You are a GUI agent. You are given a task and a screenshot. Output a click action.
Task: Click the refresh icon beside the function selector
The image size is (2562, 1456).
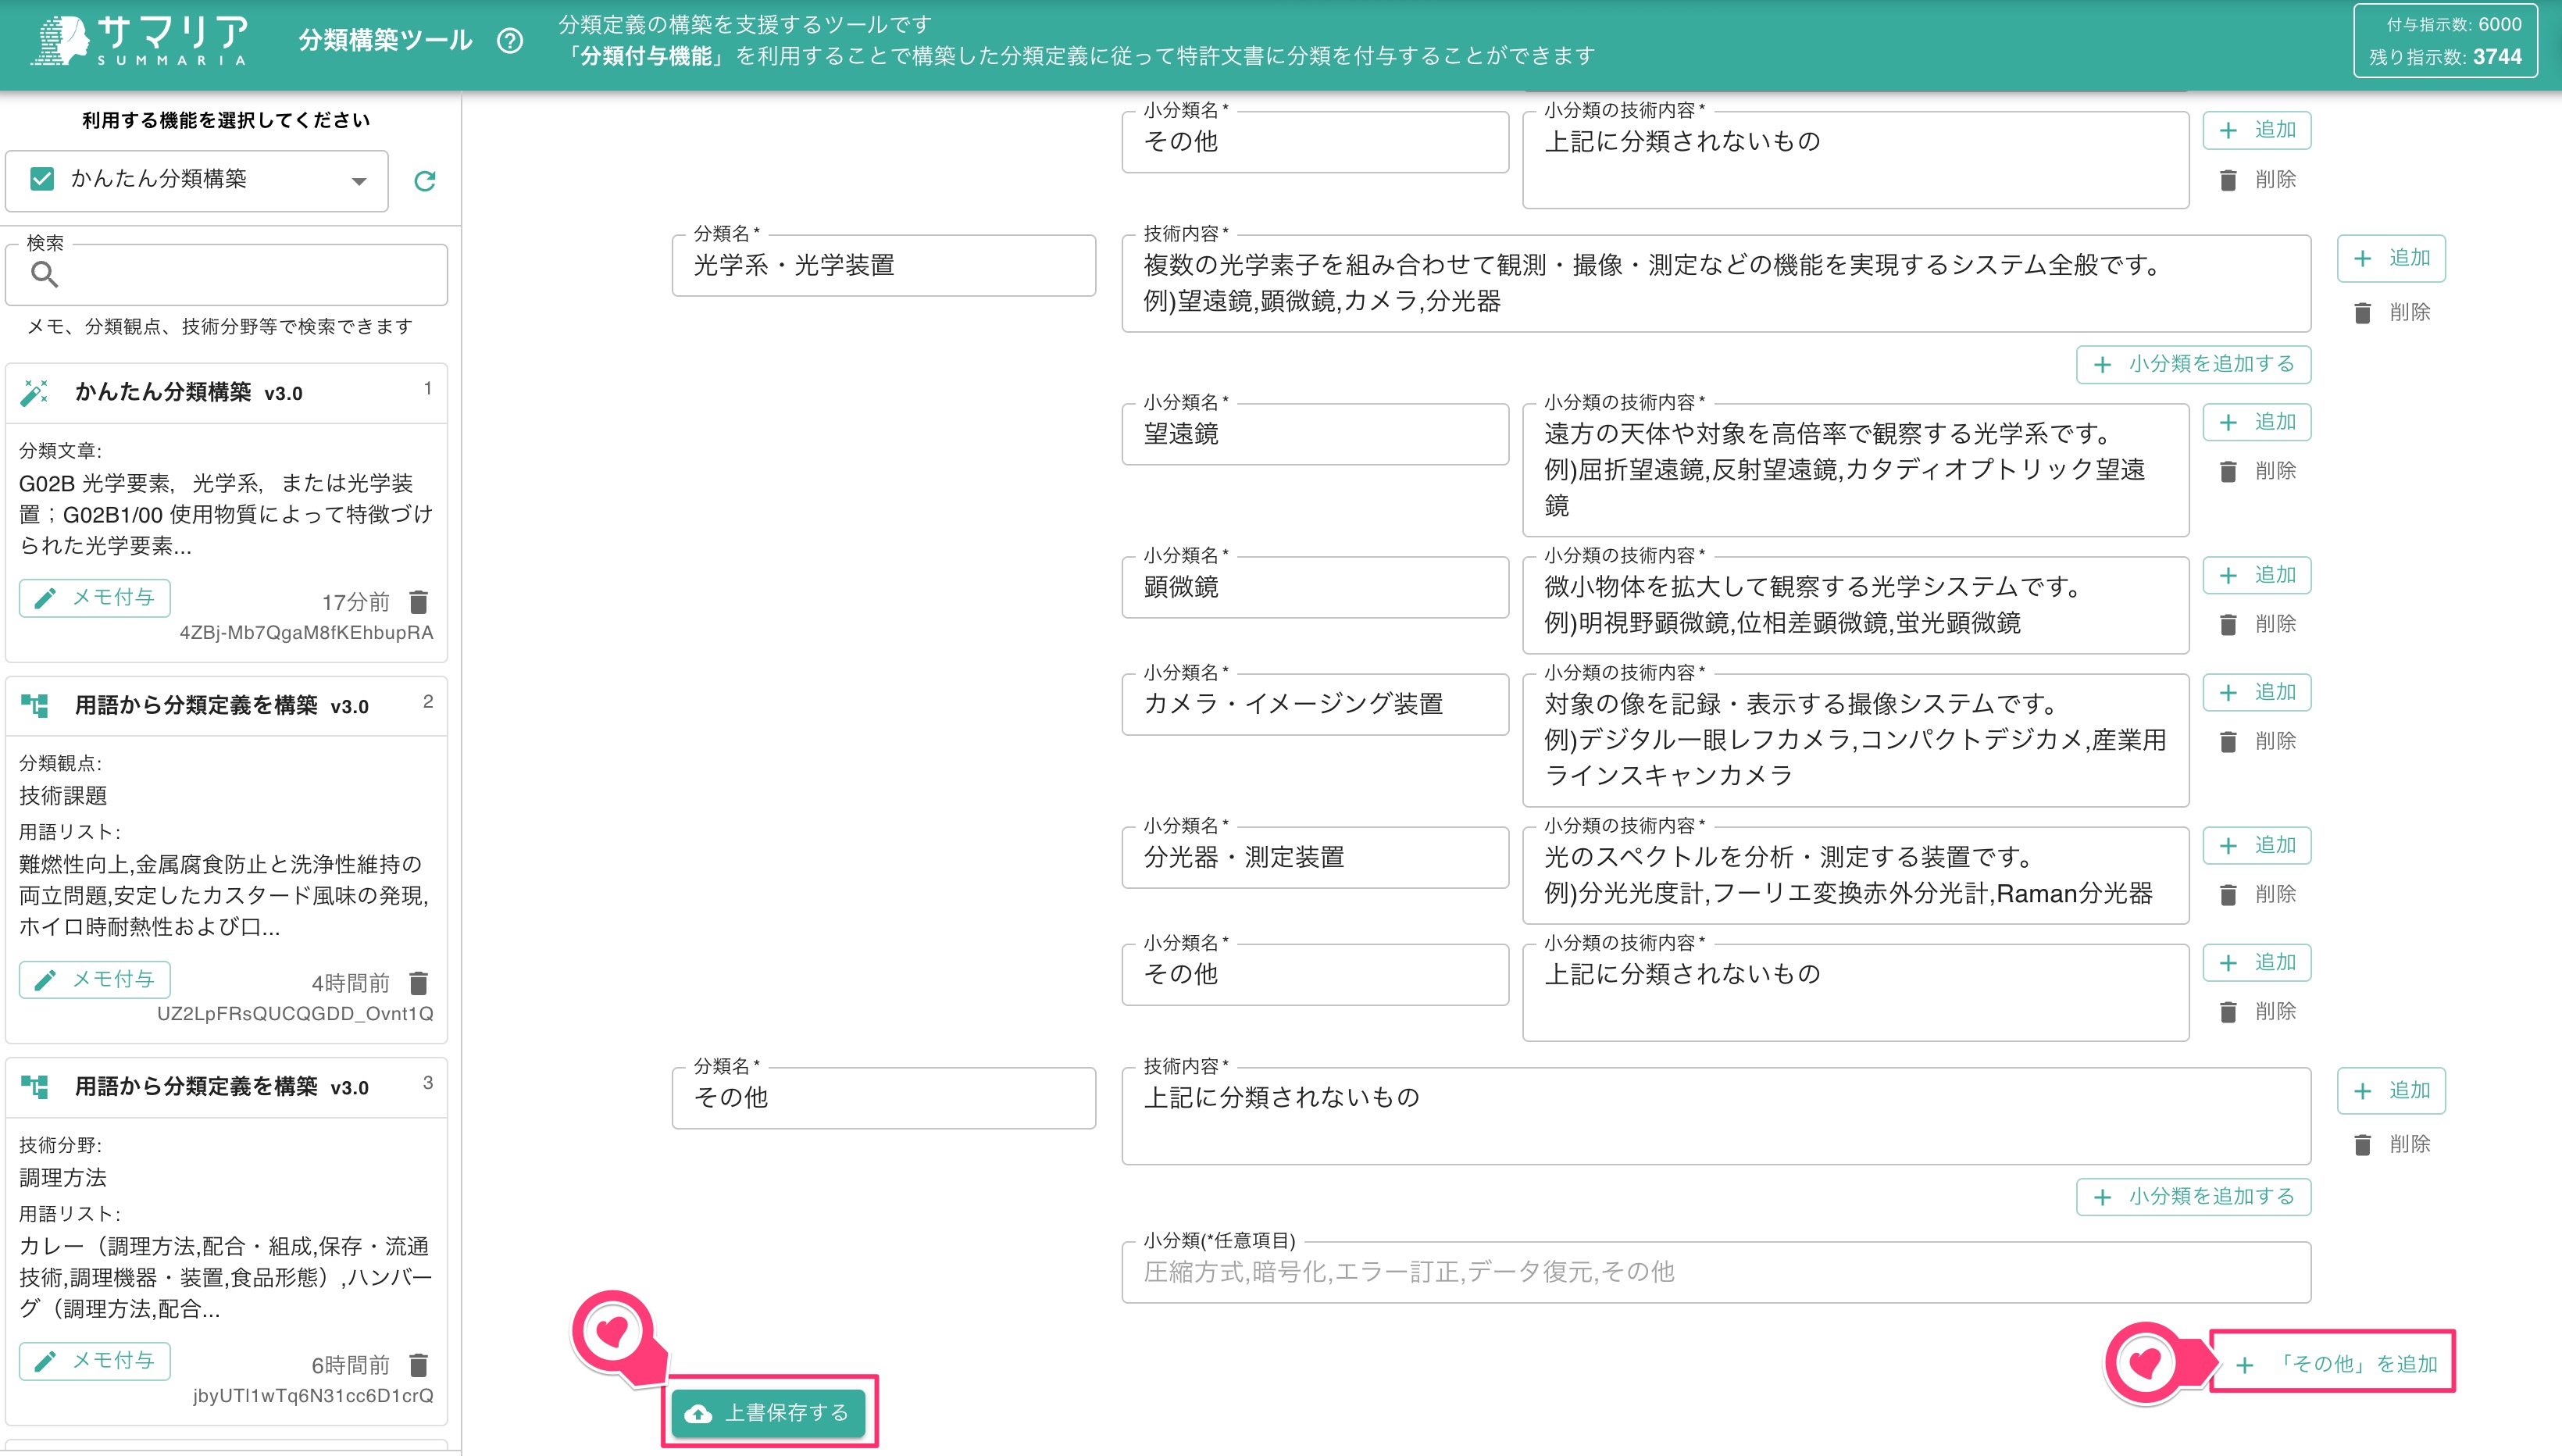pyautogui.click(x=425, y=181)
